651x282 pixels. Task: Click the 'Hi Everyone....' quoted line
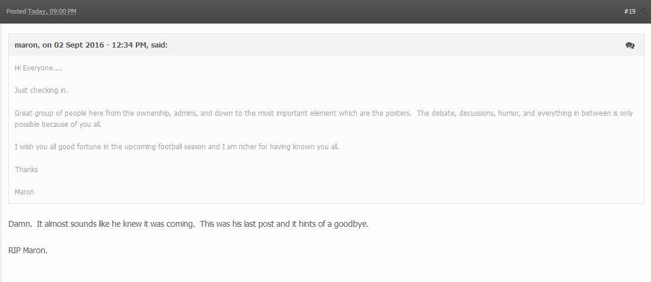click(x=39, y=68)
